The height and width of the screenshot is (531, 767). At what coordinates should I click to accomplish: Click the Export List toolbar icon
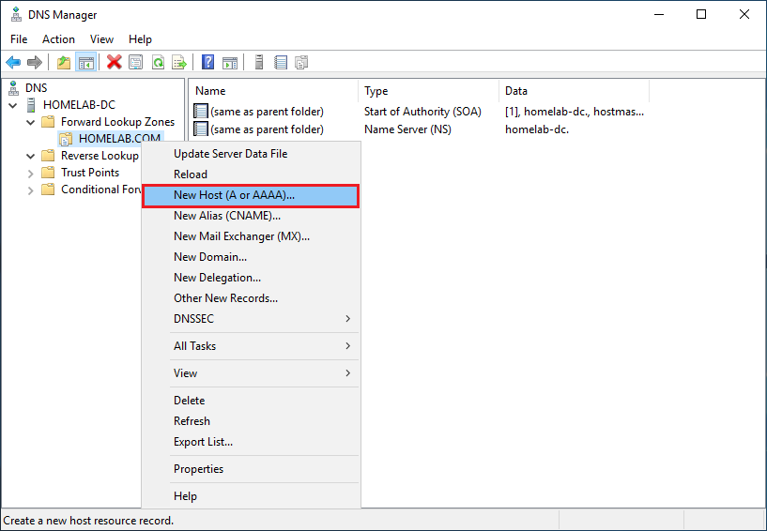179,63
